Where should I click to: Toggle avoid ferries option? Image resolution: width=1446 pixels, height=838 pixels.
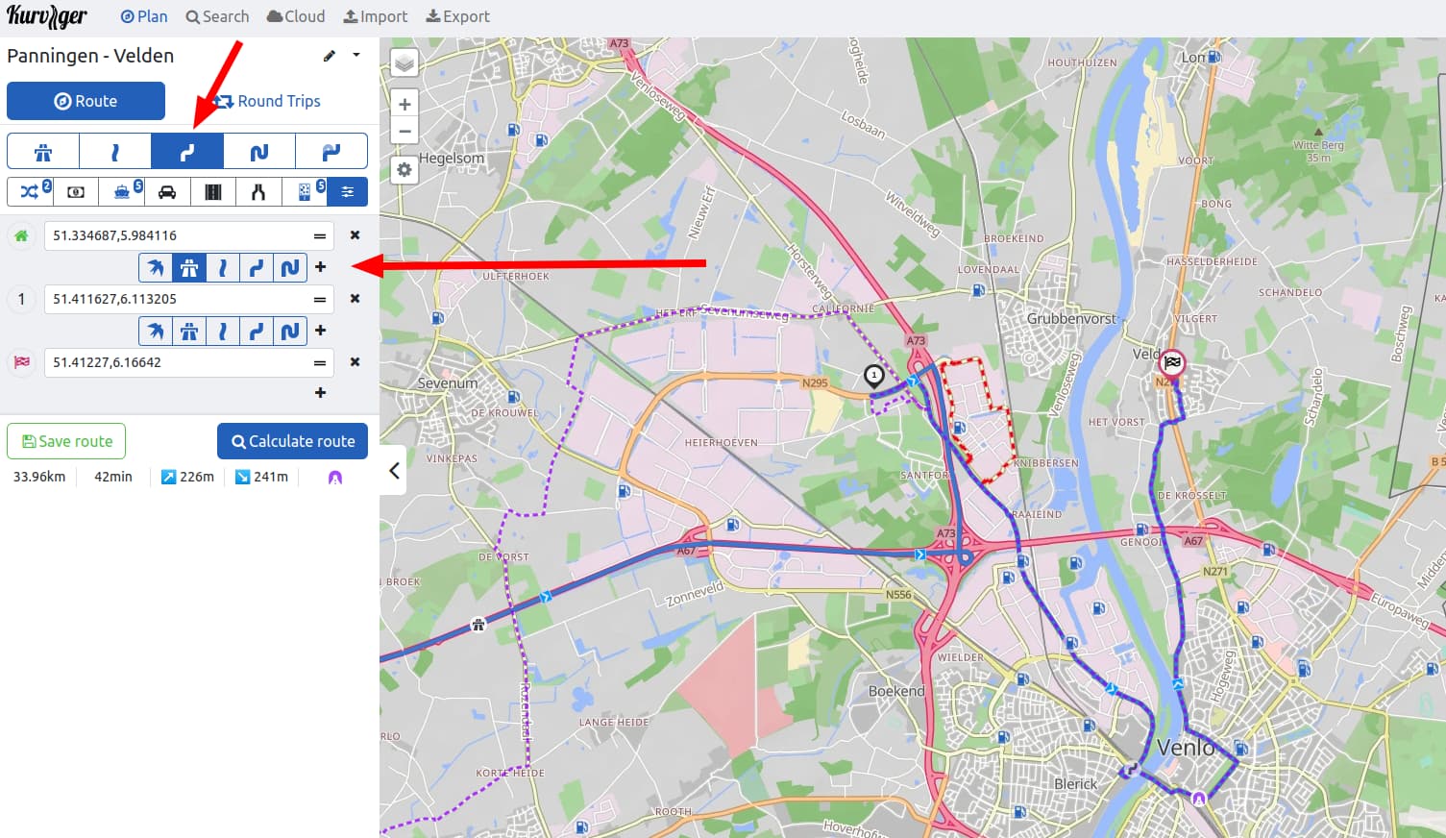click(x=122, y=192)
